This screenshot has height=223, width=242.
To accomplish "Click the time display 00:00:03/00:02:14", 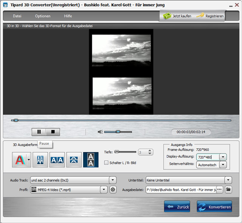I will [191, 132].
